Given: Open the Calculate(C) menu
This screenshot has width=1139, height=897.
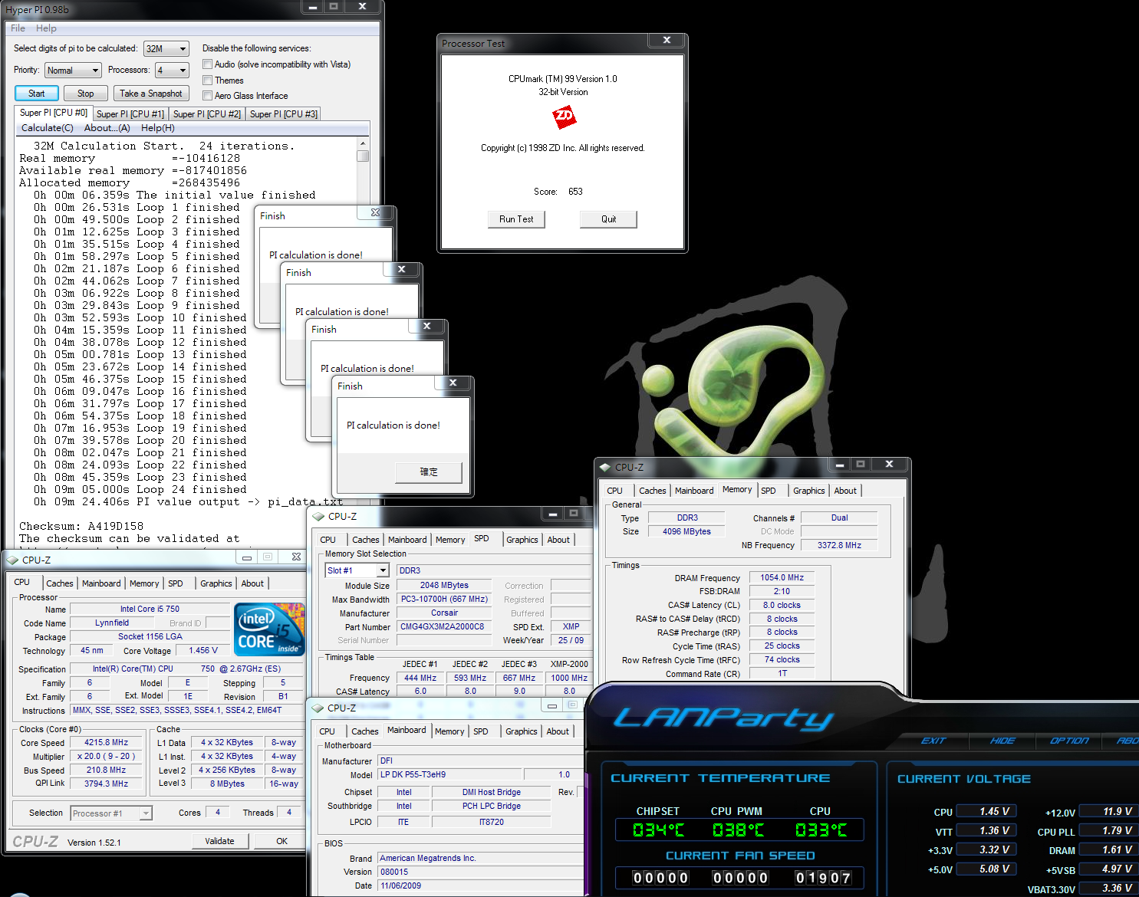Looking at the screenshot, I should [x=47, y=128].
